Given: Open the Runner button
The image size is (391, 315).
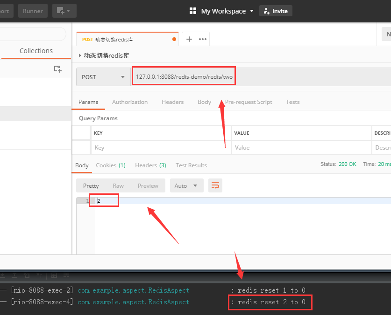Looking at the screenshot, I should coord(33,11).
